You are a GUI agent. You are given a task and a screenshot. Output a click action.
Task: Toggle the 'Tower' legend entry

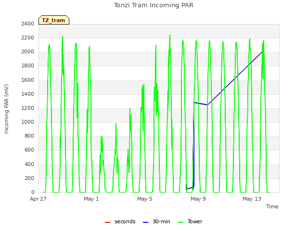point(190,221)
